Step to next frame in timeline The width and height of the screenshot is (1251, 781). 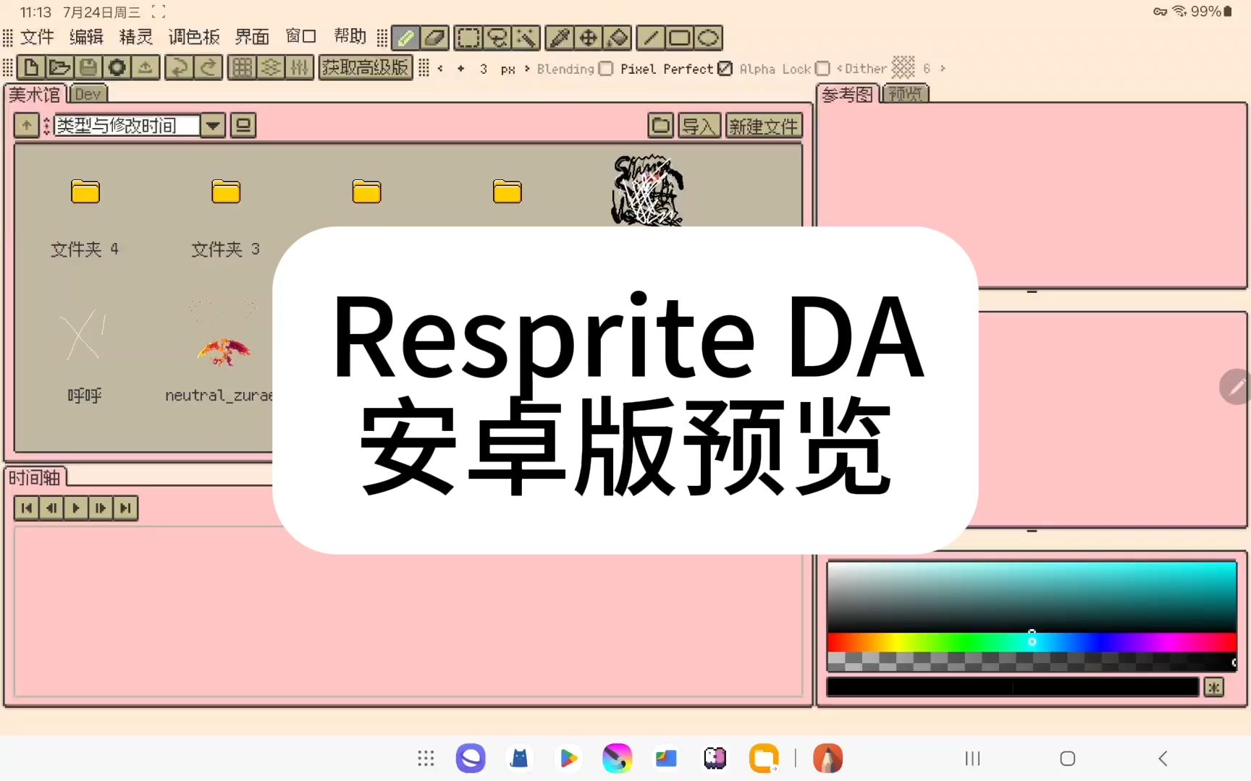click(101, 508)
